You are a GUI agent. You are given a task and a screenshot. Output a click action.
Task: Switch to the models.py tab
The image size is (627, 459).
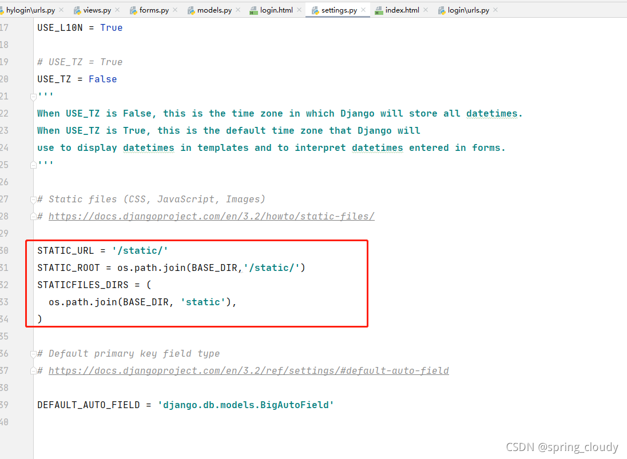click(x=215, y=10)
